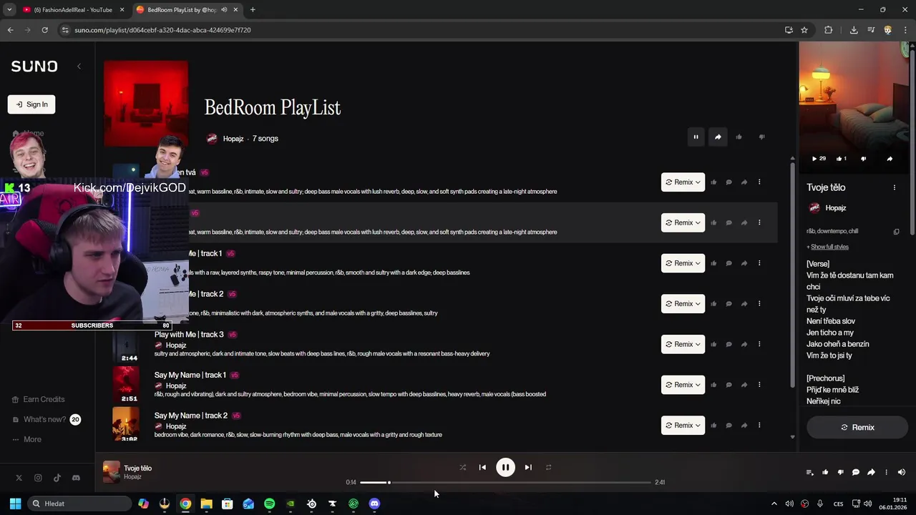Open Remix dropdown for Play with Me track 3
Image resolution: width=916 pixels, height=515 pixels.
coord(683,344)
